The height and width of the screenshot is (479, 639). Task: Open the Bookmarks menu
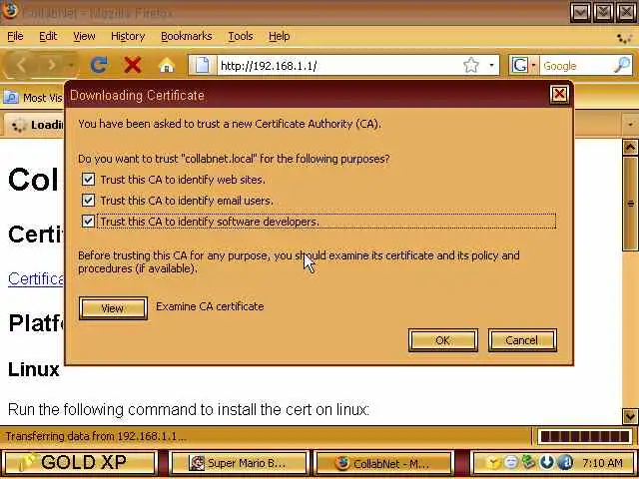coord(187,36)
